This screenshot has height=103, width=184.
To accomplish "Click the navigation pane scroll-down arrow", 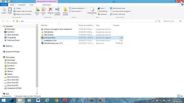I will [37, 94].
